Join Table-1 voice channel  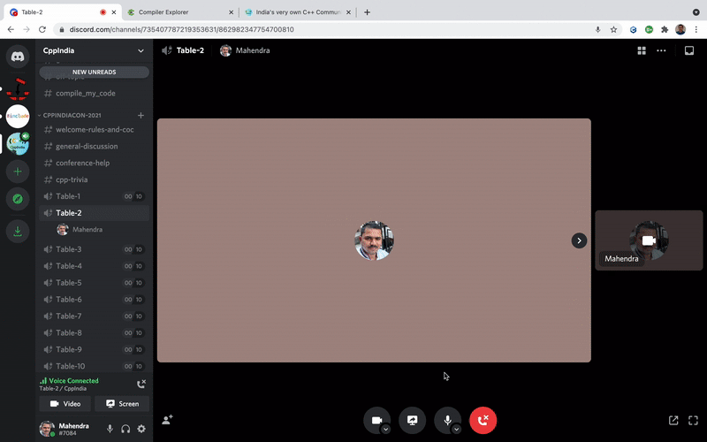tap(95, 196)
